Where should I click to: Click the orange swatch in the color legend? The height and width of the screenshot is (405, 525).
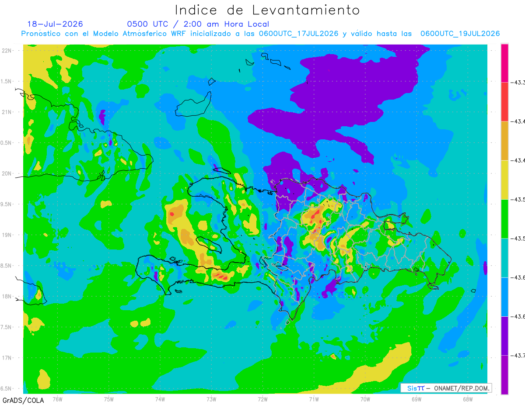pyautogui.click(x=504, y=141)
